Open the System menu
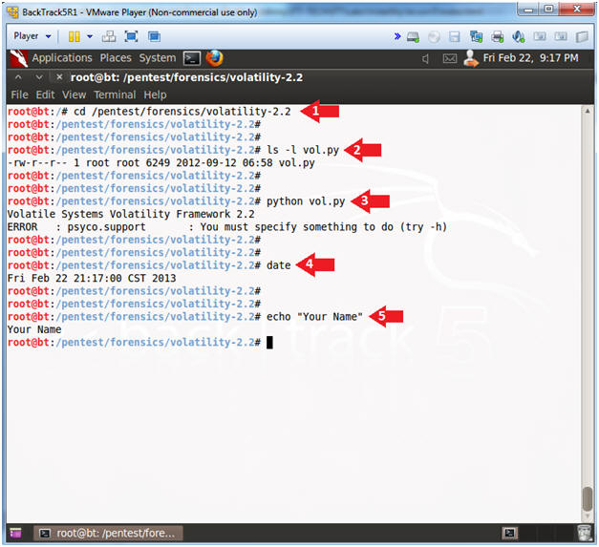 [x=158, y=58]
